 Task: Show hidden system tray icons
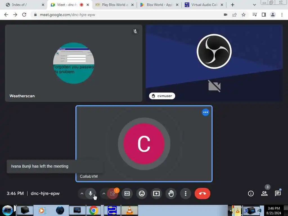click(x=231, y=210)
